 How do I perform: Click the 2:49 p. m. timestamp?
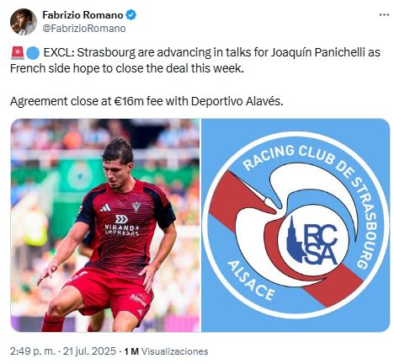pyautogui.click(x=33, y=351)
